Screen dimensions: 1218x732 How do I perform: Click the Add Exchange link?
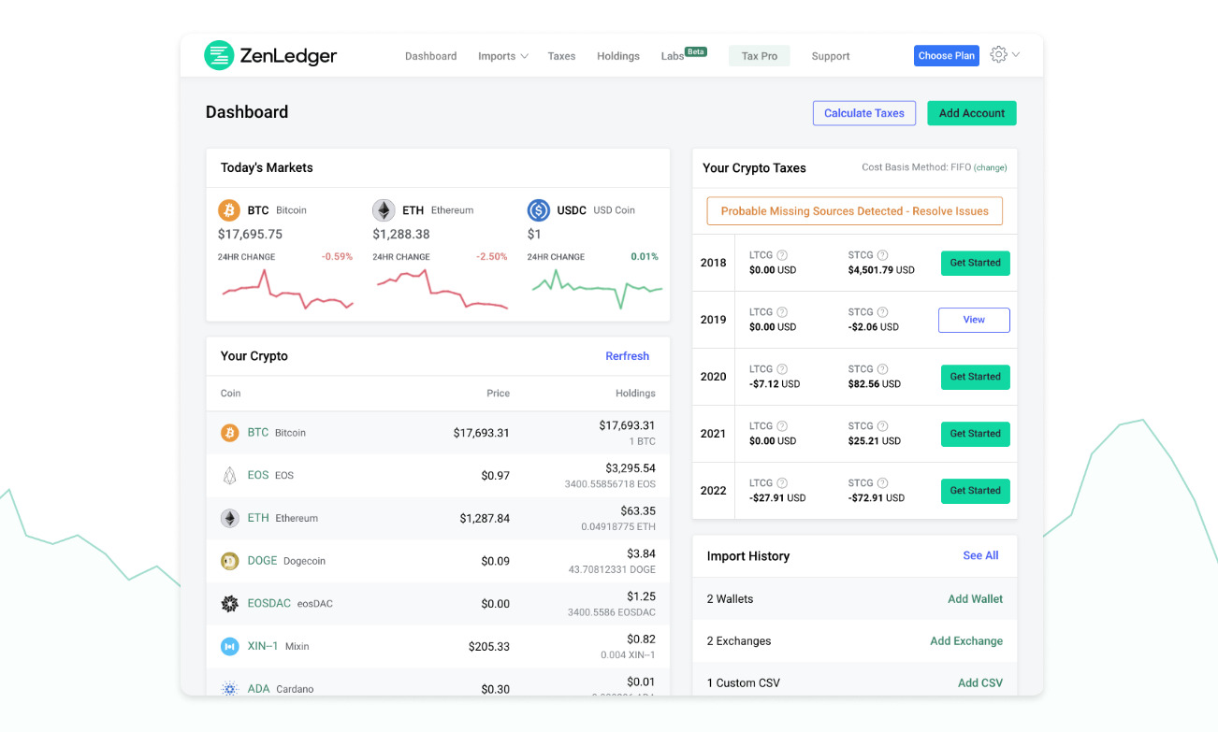(x=966, y=641)
